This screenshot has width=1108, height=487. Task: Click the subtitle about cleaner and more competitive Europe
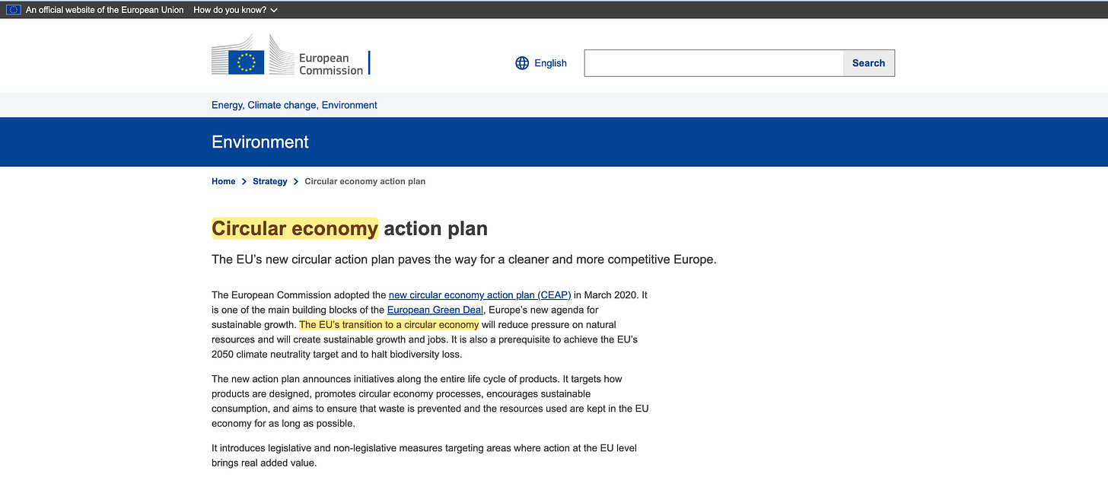coord(464,259)
